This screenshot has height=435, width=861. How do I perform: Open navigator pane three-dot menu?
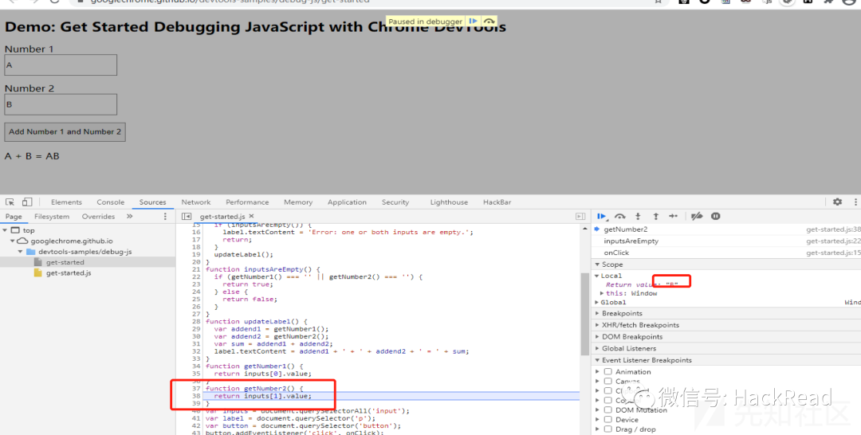coord(165,216)
